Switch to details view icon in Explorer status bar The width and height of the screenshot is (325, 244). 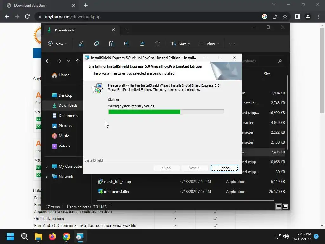278,207
